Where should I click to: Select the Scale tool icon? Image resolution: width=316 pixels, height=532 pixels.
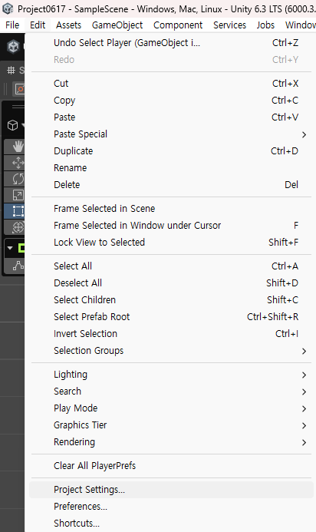pyautogui.click(x=18, y=195)
